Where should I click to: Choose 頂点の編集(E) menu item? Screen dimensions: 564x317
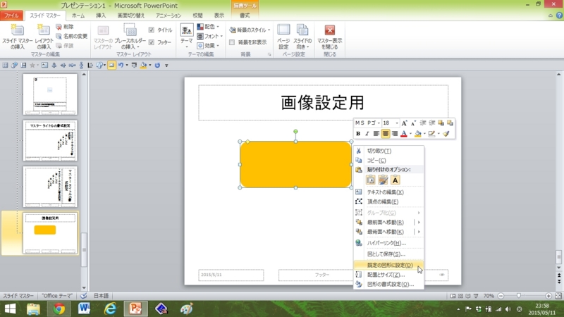pyautogui.click(x=388, y=201)
